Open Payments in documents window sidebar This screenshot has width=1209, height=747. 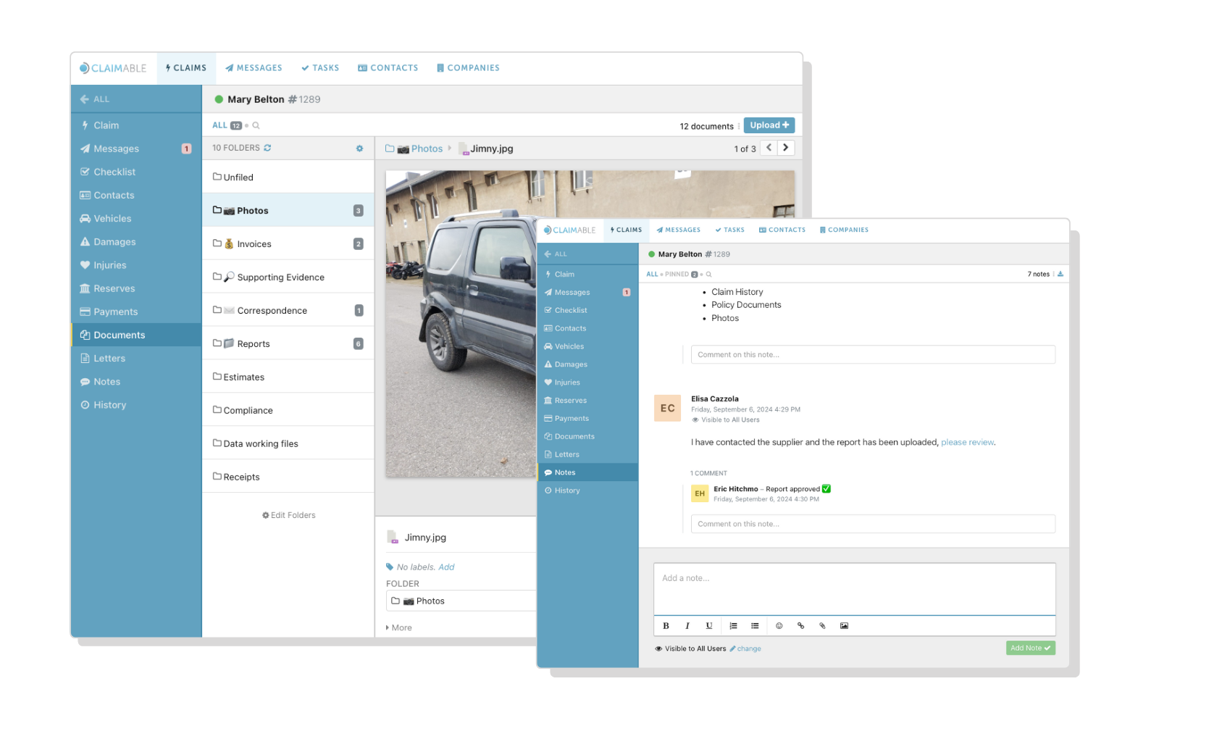click(x=136, y=312)
